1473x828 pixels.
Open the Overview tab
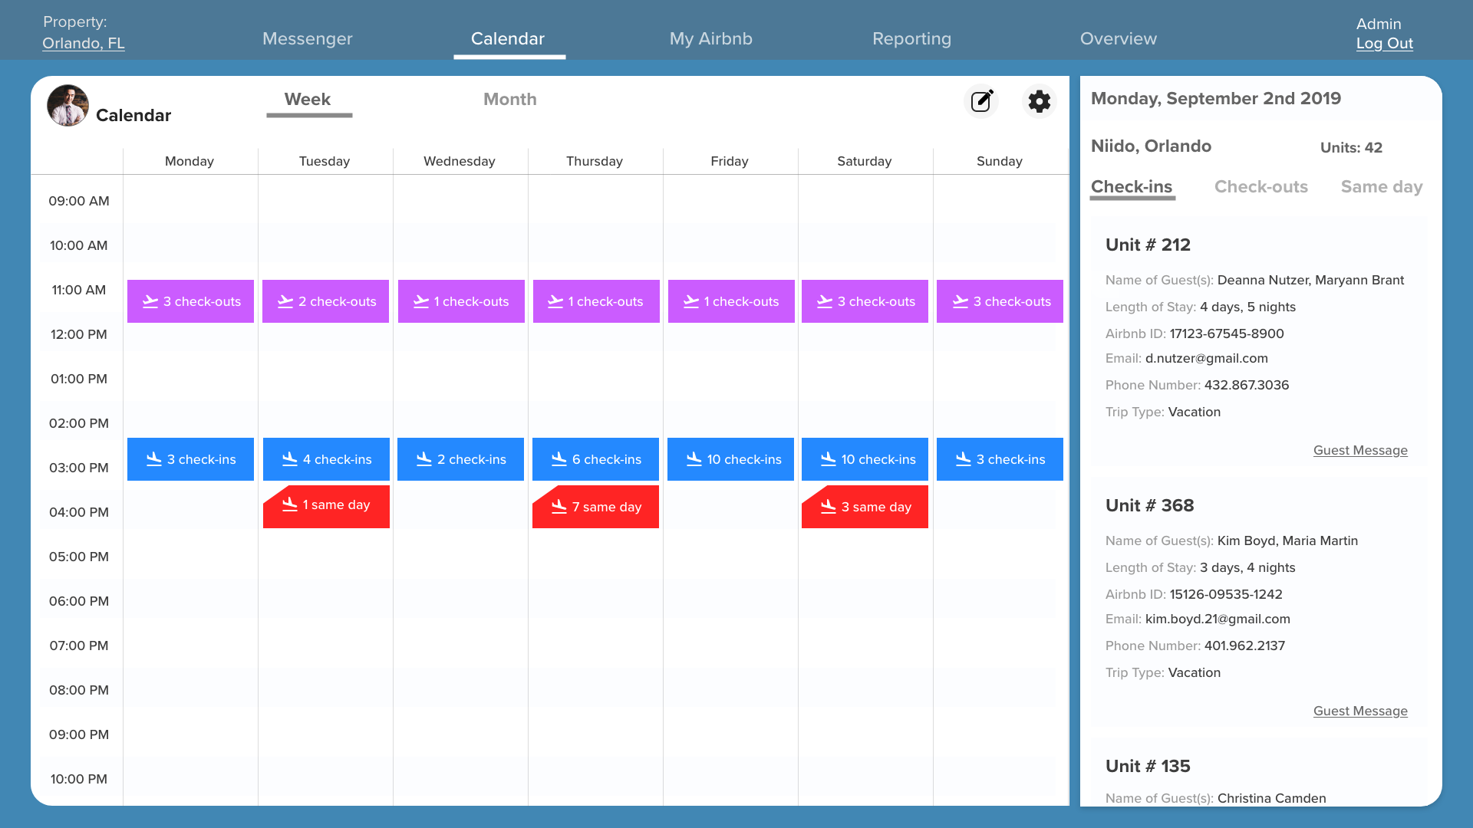coord(1118,38)
